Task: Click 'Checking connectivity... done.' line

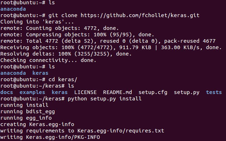Action: click(x=48, y=61)
